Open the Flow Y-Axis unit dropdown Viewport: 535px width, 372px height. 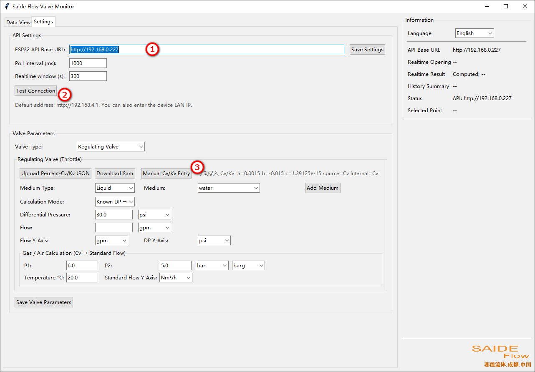point(111,241)
